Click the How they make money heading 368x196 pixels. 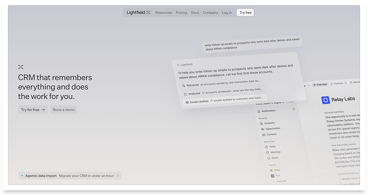click(x=343, y=145)
